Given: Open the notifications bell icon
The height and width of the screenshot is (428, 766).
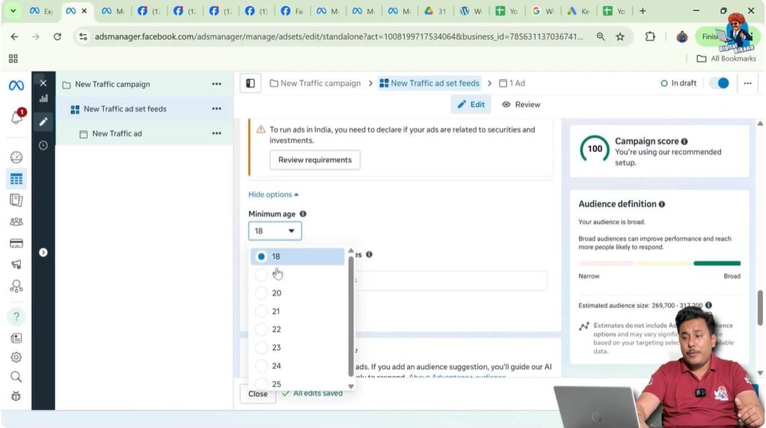Looking at the screenshot, I should [x=16, y=117].
